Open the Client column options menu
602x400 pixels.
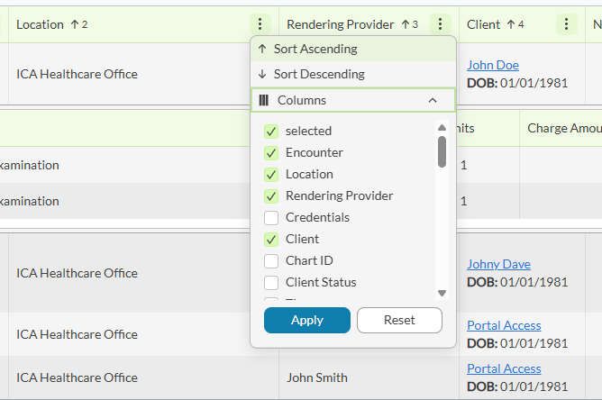tap(566, 24)
